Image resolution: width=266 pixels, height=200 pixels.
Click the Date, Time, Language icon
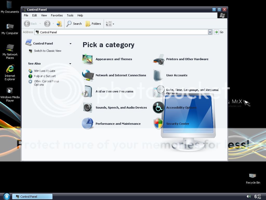point(159,91)
